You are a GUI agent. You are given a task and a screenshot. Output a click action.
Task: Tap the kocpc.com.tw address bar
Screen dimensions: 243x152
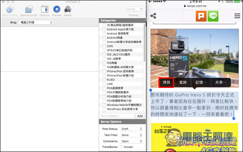pos(195,6)
